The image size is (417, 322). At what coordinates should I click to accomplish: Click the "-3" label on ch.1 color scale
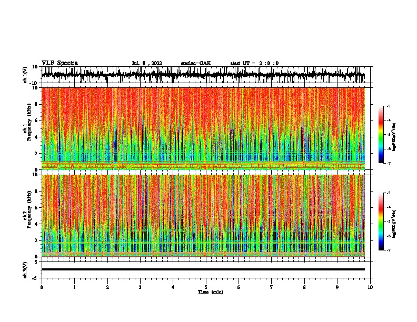pyautogui.click(x=388, y=106)
